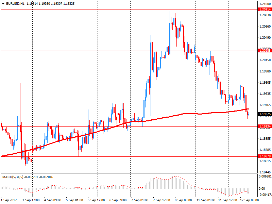Select the 1.21000 price scale value

[265, 4]
